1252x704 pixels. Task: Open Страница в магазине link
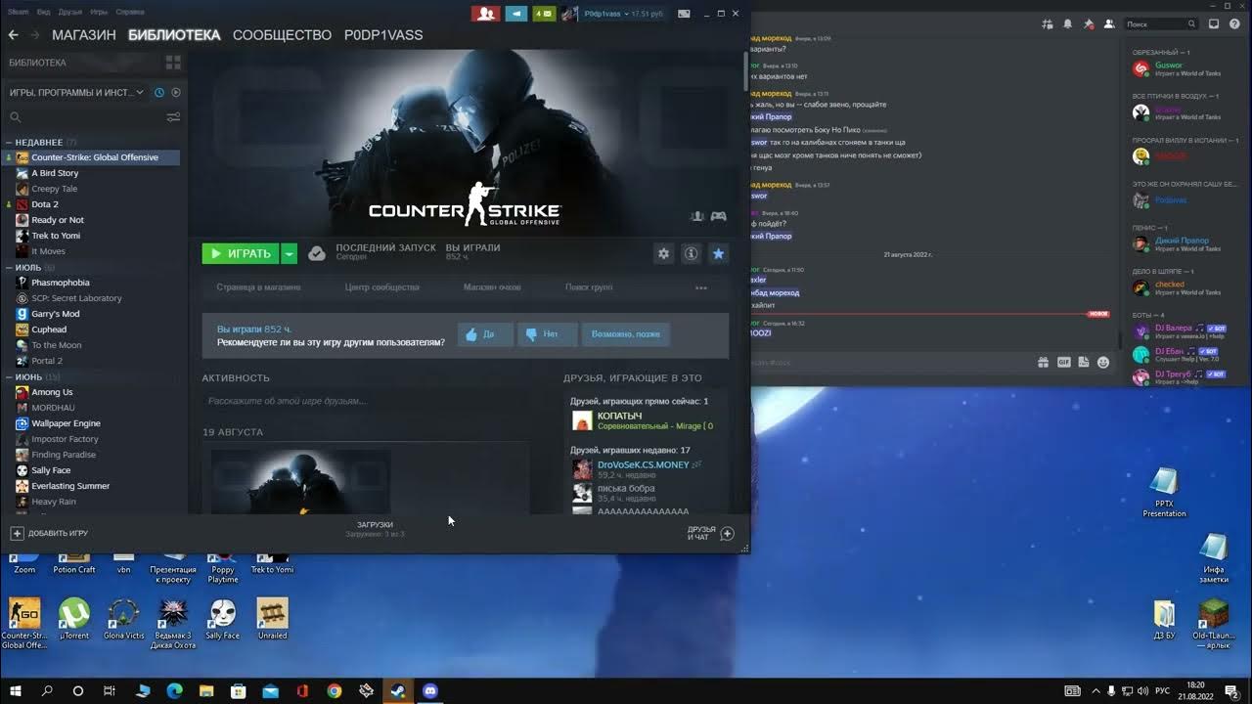point(258,287)
